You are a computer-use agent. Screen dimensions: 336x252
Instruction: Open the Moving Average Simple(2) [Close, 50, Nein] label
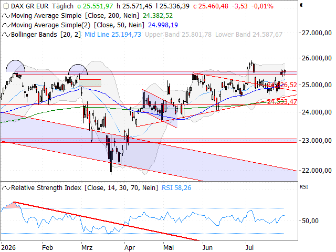click(78, 25)
